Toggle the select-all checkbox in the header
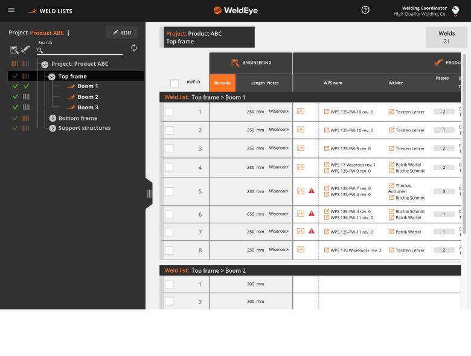This screenshot has height=356, width=471. [174, 83]
